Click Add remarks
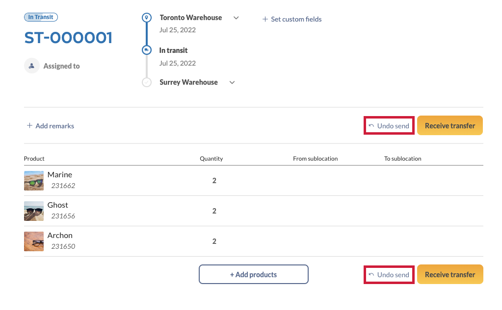Viewport: 502px width, 310px height. click(x=51, y=126)
